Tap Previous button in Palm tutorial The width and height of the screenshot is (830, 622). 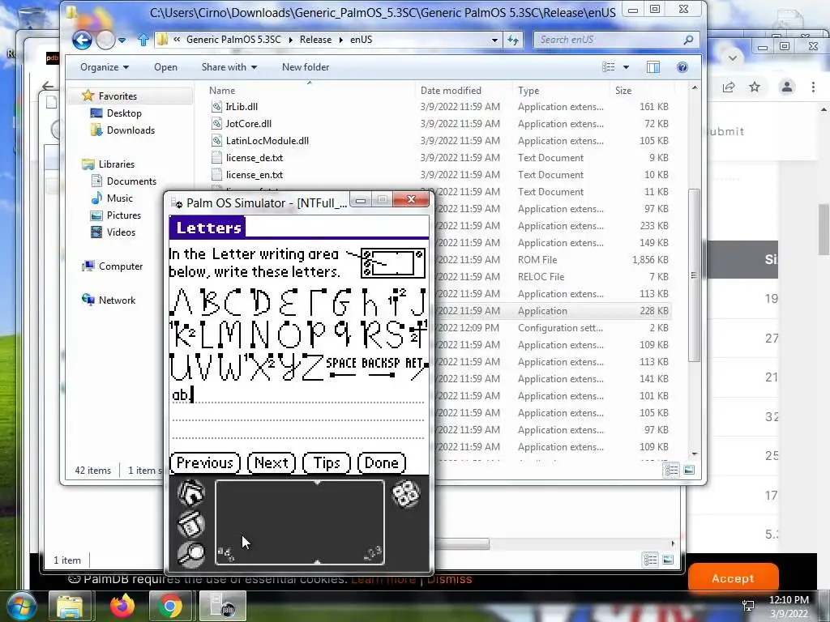click(205, 462)
